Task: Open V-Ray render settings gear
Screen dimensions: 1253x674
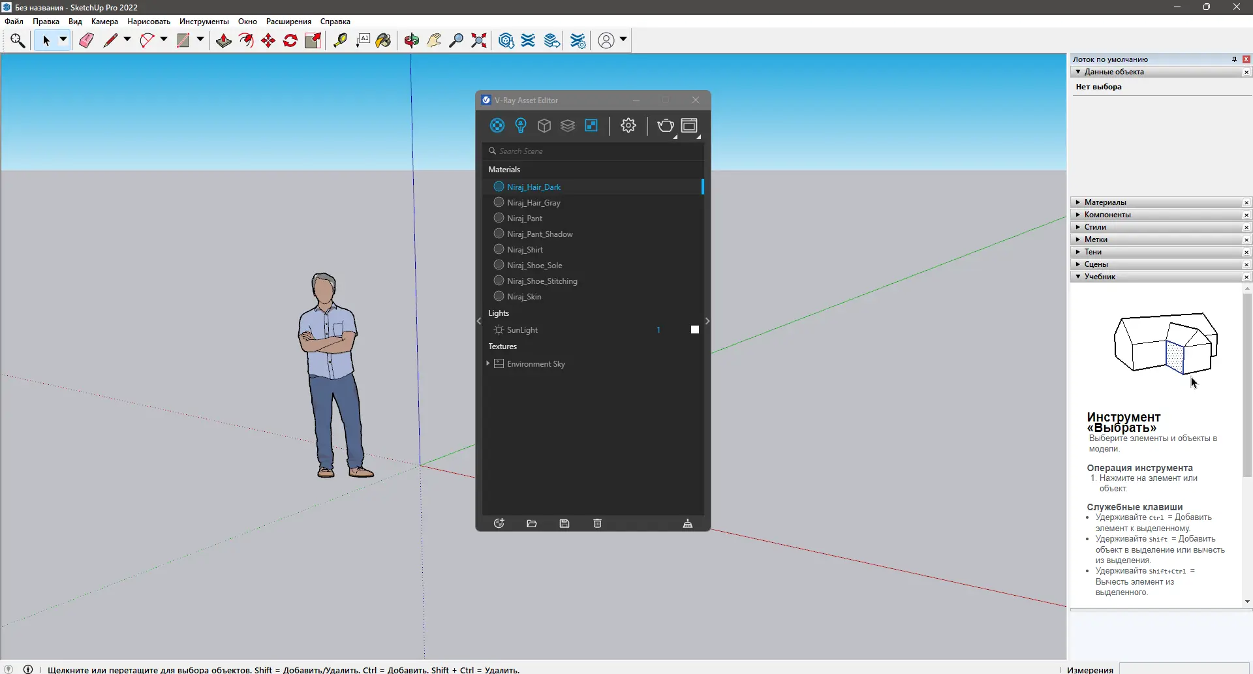Action: [x=628, y=125]
